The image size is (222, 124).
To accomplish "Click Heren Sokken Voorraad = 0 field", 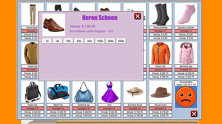I will coord(161,31).
